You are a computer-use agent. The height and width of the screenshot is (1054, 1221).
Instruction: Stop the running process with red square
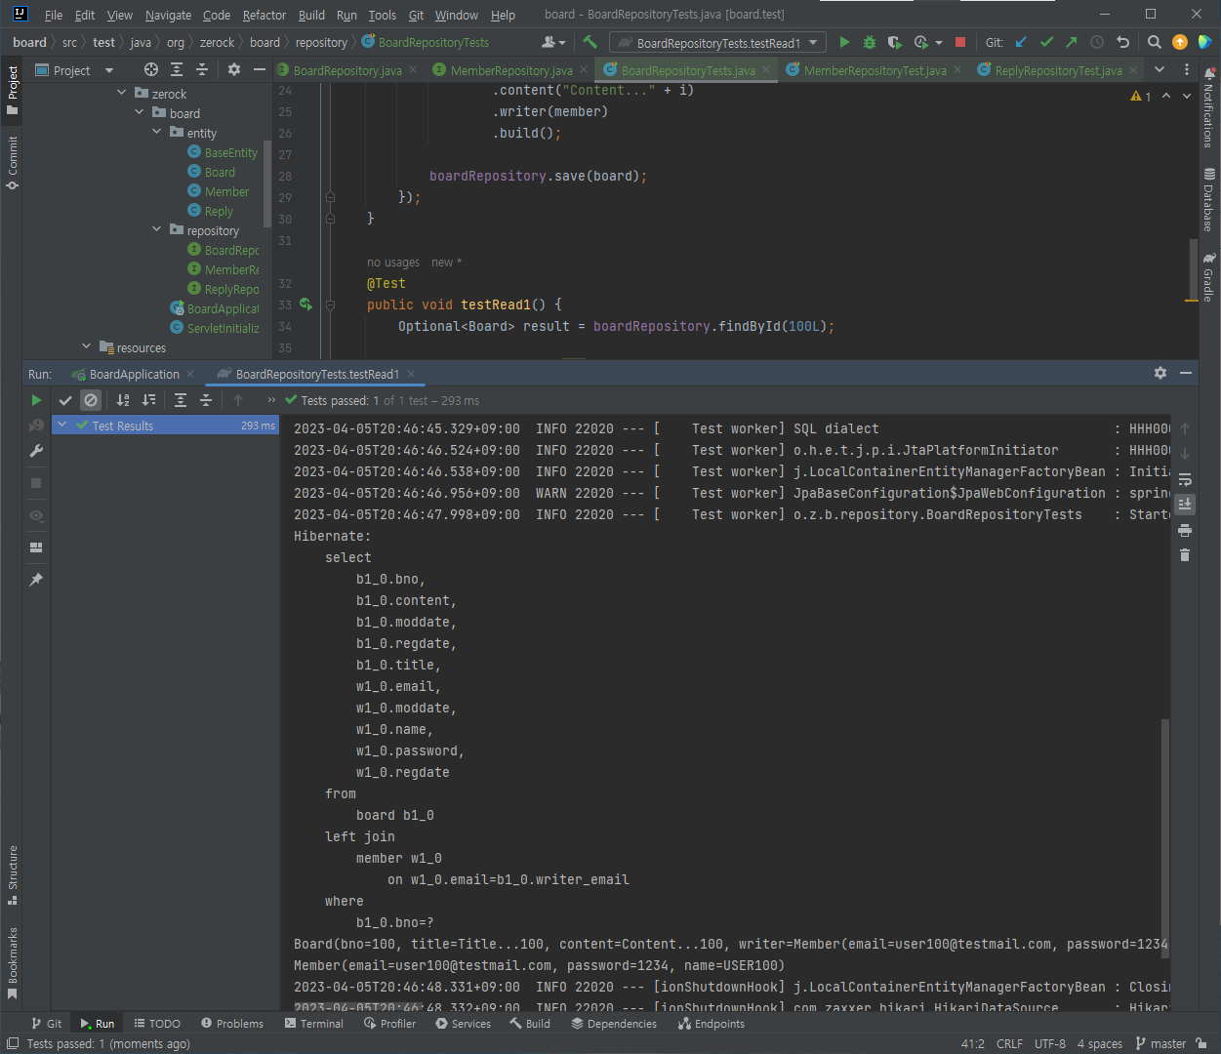pos(960,42)
